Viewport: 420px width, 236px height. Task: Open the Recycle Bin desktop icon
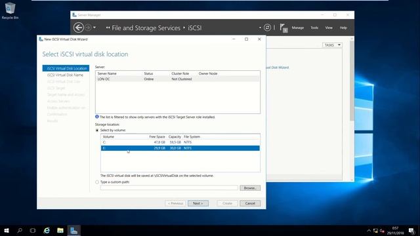pos(10,10)
